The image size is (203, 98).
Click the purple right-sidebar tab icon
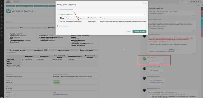pos(202,28)
